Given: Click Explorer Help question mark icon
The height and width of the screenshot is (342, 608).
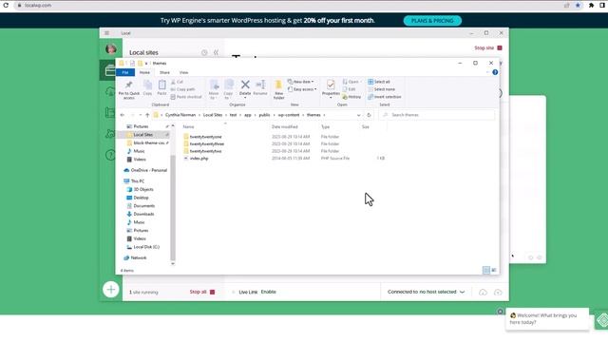Looking at the screenshot, I should (x=495, y=72).
